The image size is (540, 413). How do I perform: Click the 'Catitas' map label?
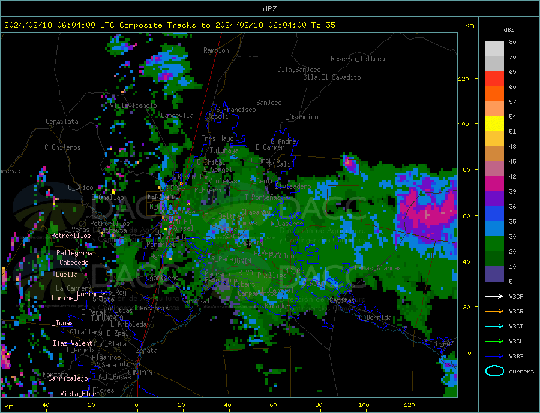pos(342,300)
